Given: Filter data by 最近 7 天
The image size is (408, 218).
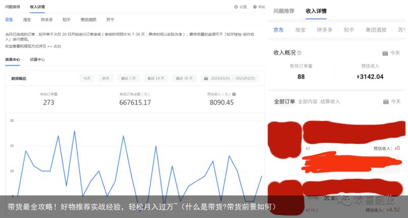Looking at the screenshot, I should point(129,78).
